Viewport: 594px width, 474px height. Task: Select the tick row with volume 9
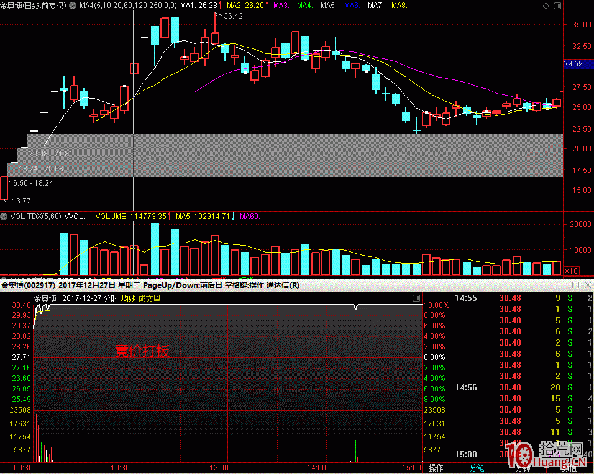coord(524,298)
